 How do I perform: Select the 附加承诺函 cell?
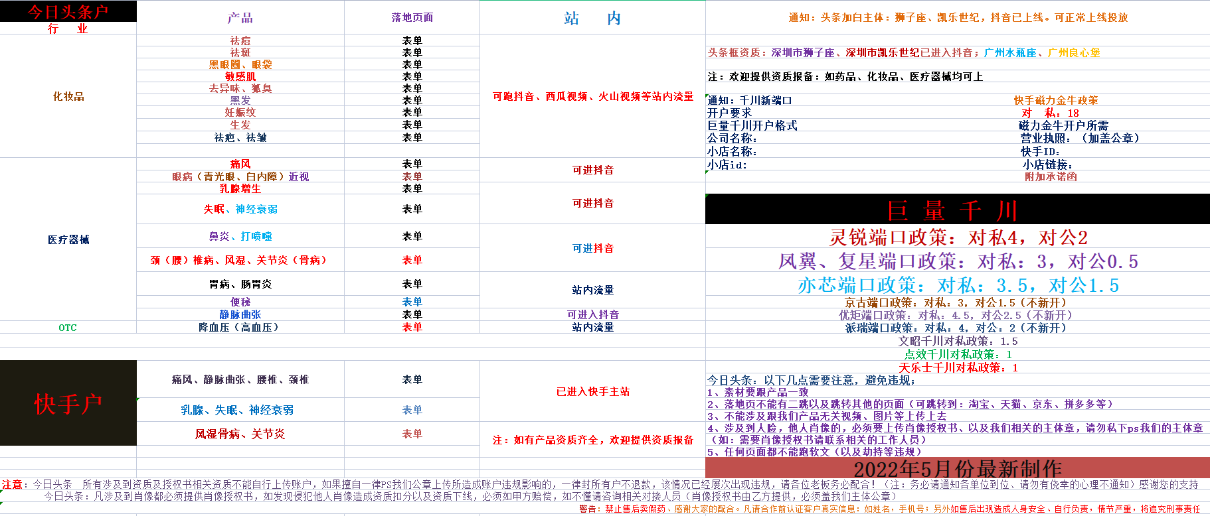[x=1051, y=176]
